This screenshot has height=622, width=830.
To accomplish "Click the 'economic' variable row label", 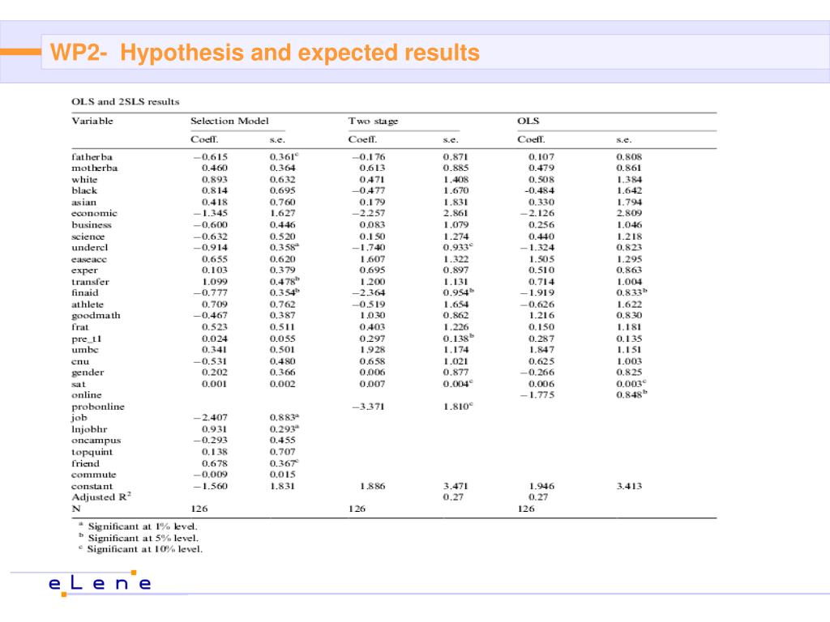I will (x=94, y=214).
